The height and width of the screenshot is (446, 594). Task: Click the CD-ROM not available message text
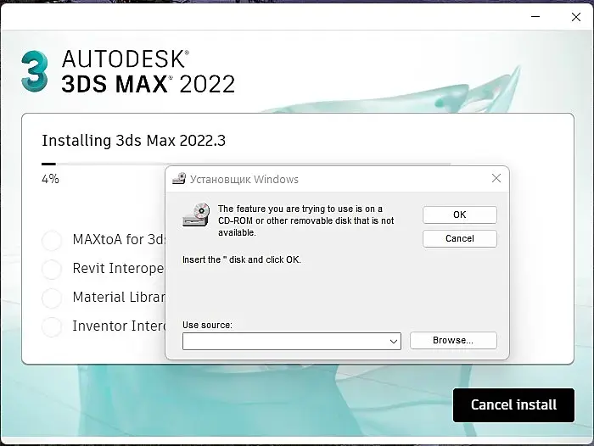305,220
